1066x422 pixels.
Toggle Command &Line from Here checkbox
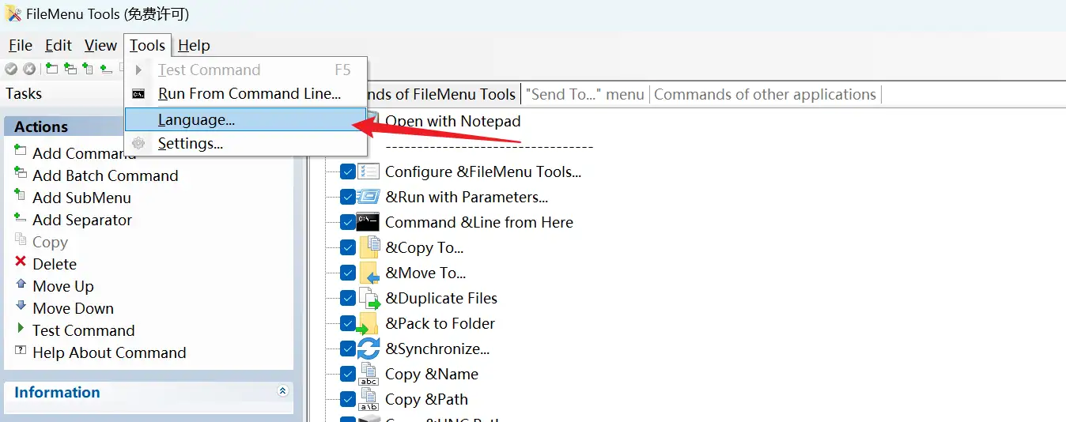348,222
